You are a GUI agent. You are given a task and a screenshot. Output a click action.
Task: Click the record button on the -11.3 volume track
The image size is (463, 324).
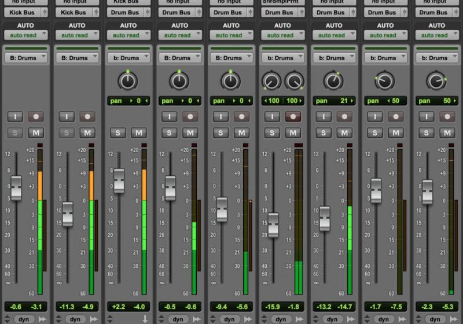[x=87, y=116]
